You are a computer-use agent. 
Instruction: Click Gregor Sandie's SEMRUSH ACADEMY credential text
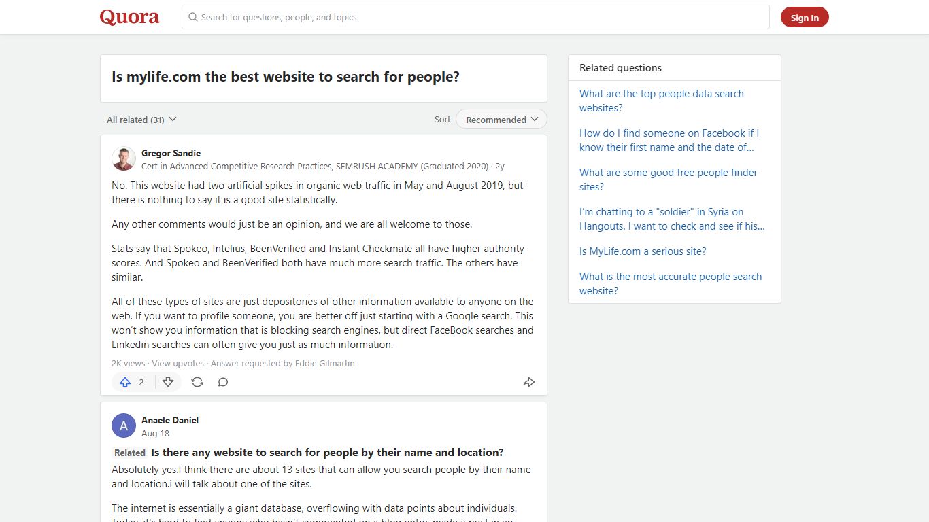[315, 167]
